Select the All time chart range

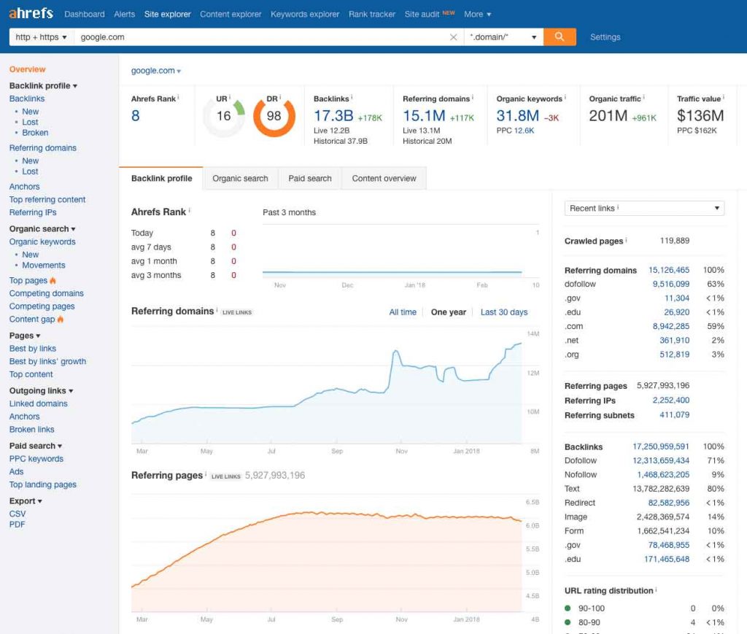[403, 312]
